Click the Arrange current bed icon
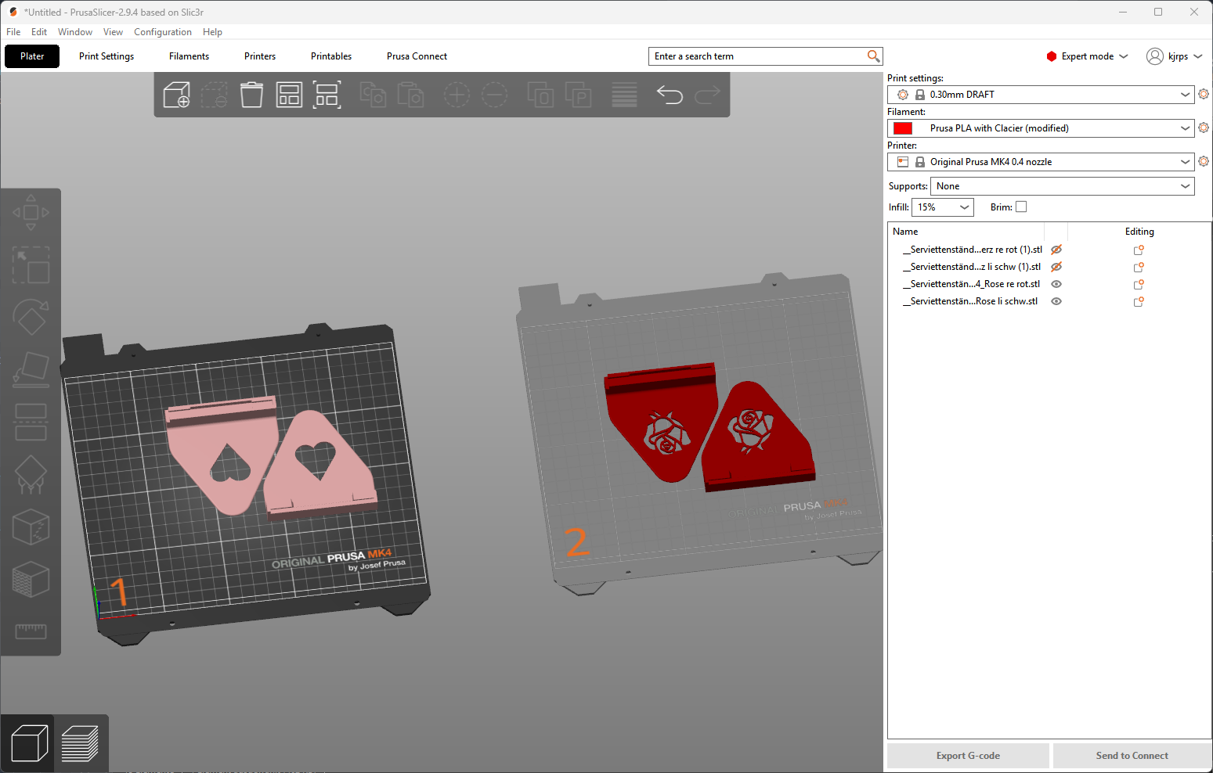 [x=327, y=95]
